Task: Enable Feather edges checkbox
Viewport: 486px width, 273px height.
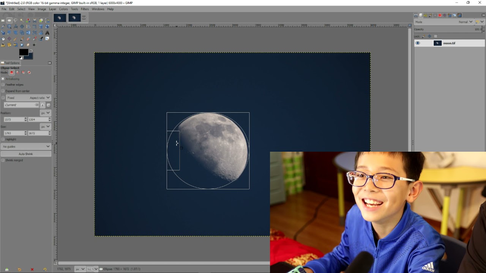Action: (x=3, y=85)
